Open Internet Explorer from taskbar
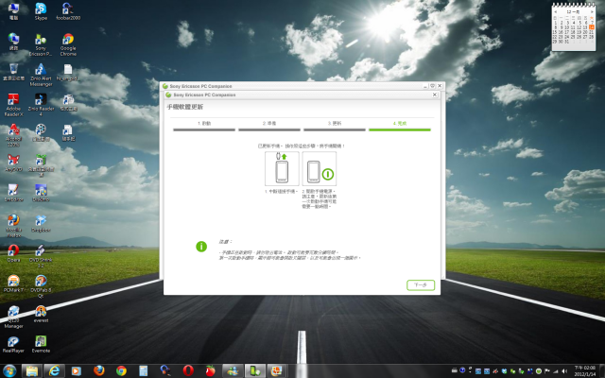 tap(54, 370)
